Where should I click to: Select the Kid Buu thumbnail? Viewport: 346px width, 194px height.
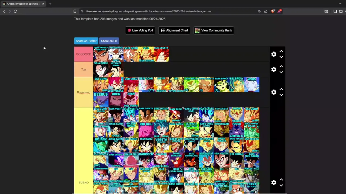pos(146,130)
